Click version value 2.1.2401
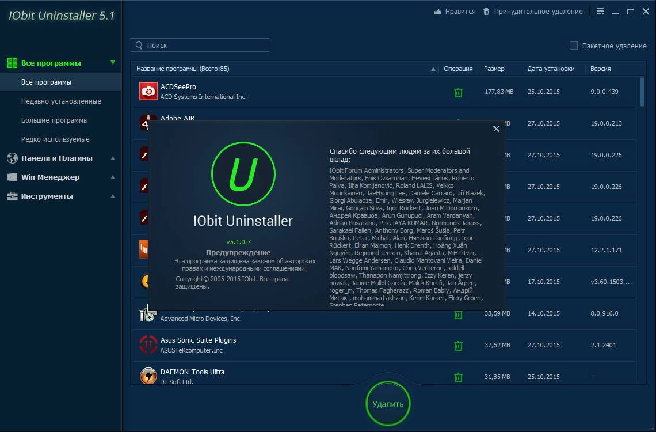The image size is (656, 432). 603,346
